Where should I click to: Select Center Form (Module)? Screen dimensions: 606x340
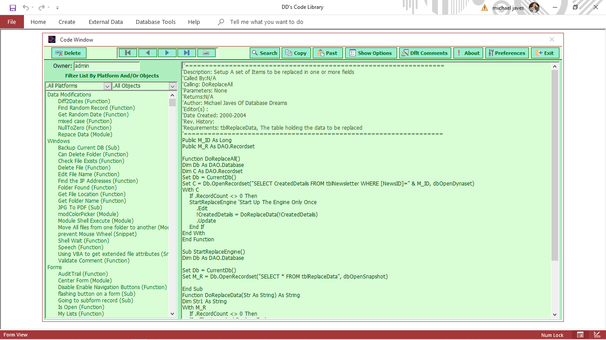pyautogui.click(x=85, y=281)
